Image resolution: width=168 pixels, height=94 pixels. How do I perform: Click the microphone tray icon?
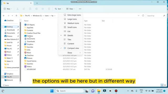(x=136, y=91)
